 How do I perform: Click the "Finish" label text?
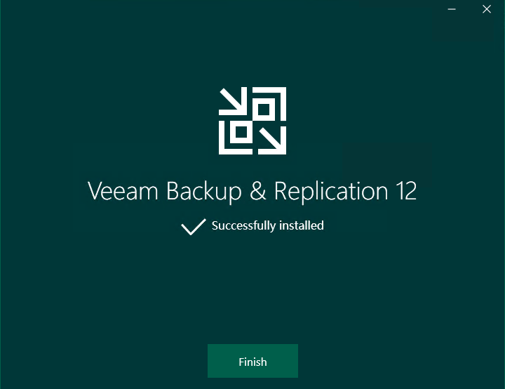click(252, 362)
